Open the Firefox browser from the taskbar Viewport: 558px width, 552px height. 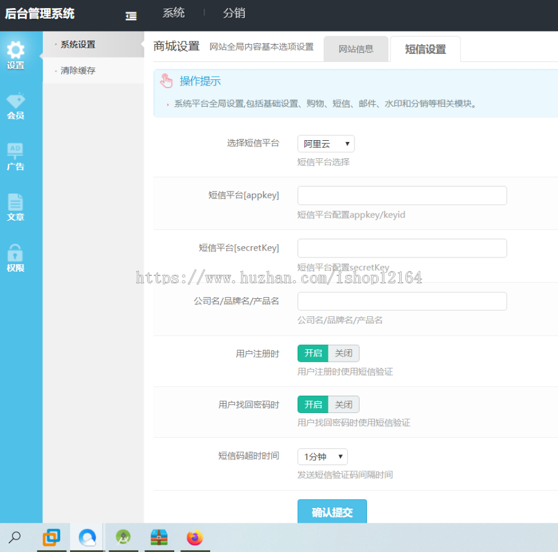pyautogui.click(x=195, y=537)
